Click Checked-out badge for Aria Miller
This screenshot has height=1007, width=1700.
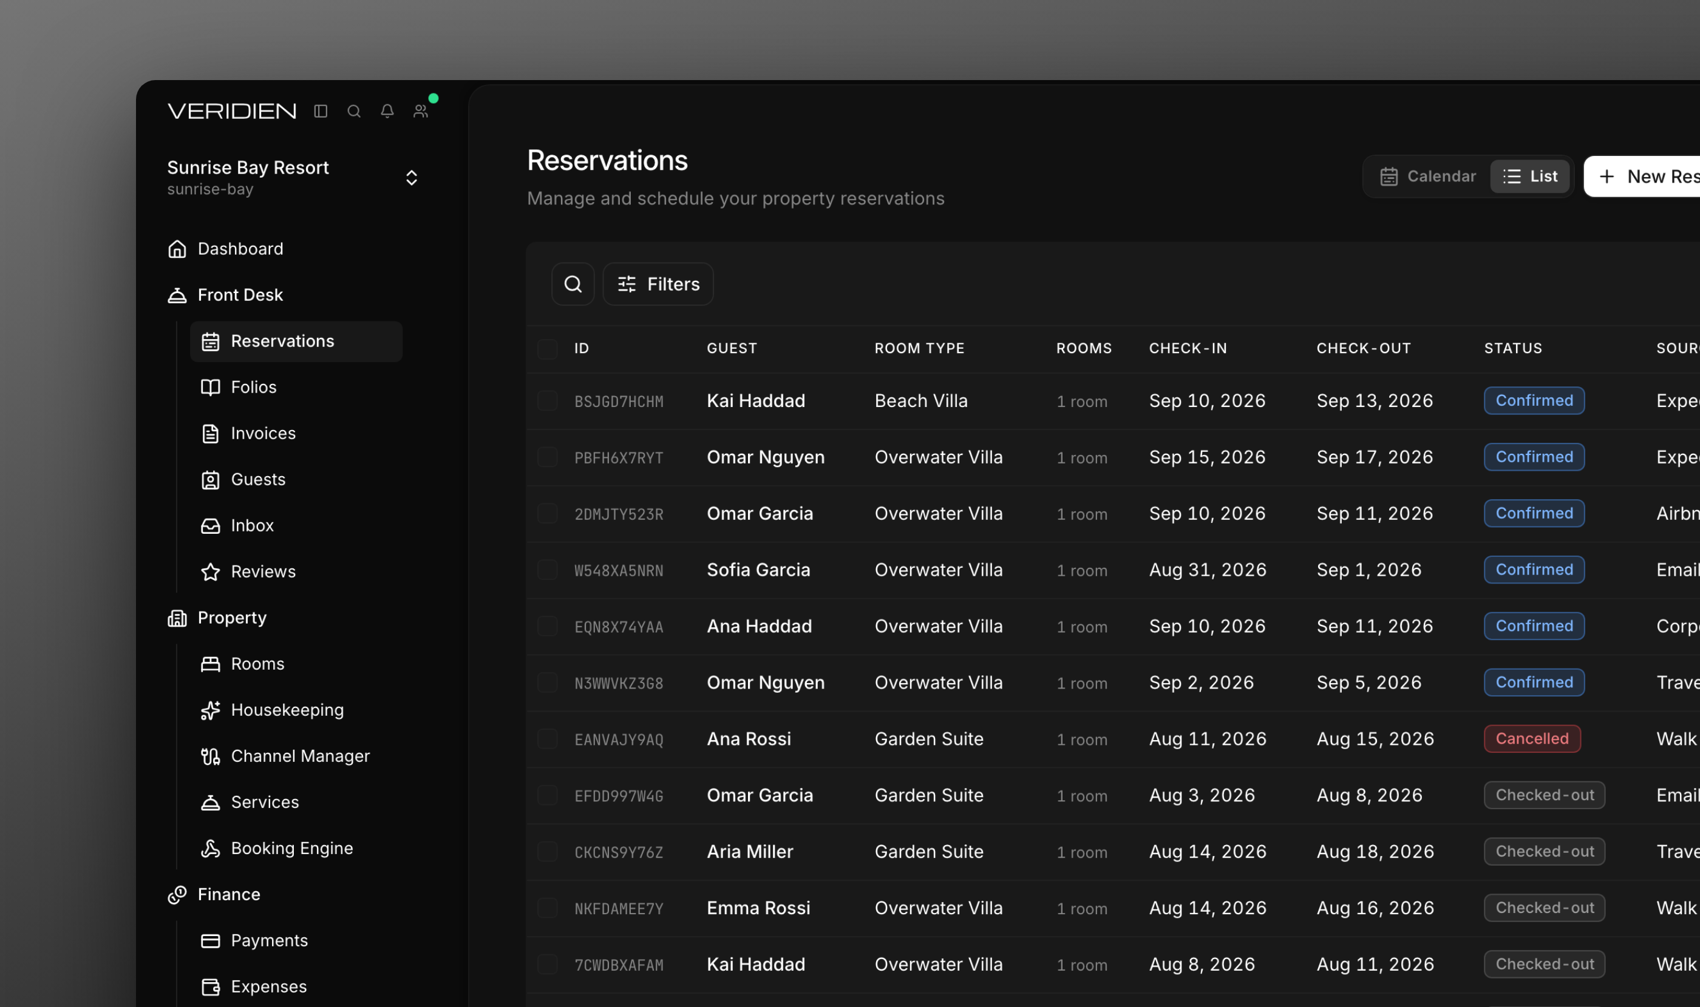[1544, 852]
